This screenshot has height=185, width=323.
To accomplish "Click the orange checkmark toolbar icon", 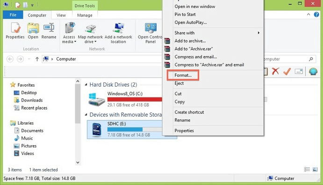I will (287, 71).
